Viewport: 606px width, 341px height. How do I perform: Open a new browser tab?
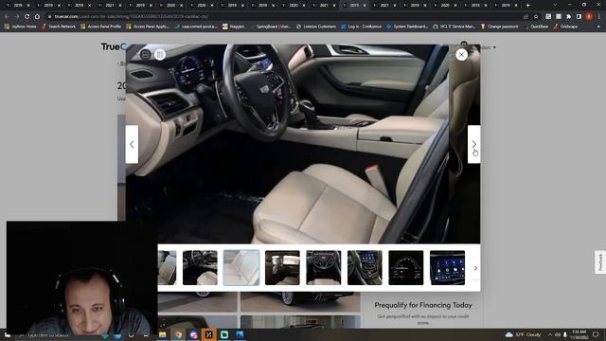tap(527, 6)
